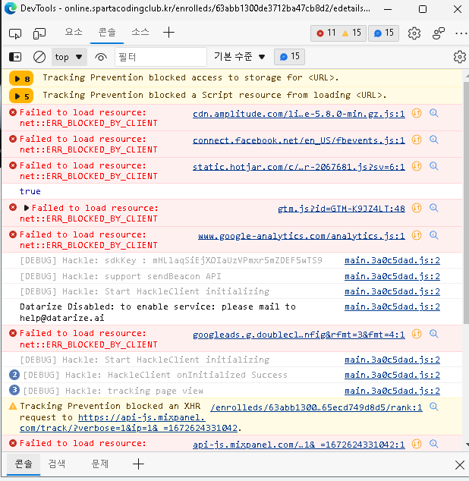Screen dimensions: 469x481
Task: Click the scroll-down arrow of console scrollbar
Action: 467,444
